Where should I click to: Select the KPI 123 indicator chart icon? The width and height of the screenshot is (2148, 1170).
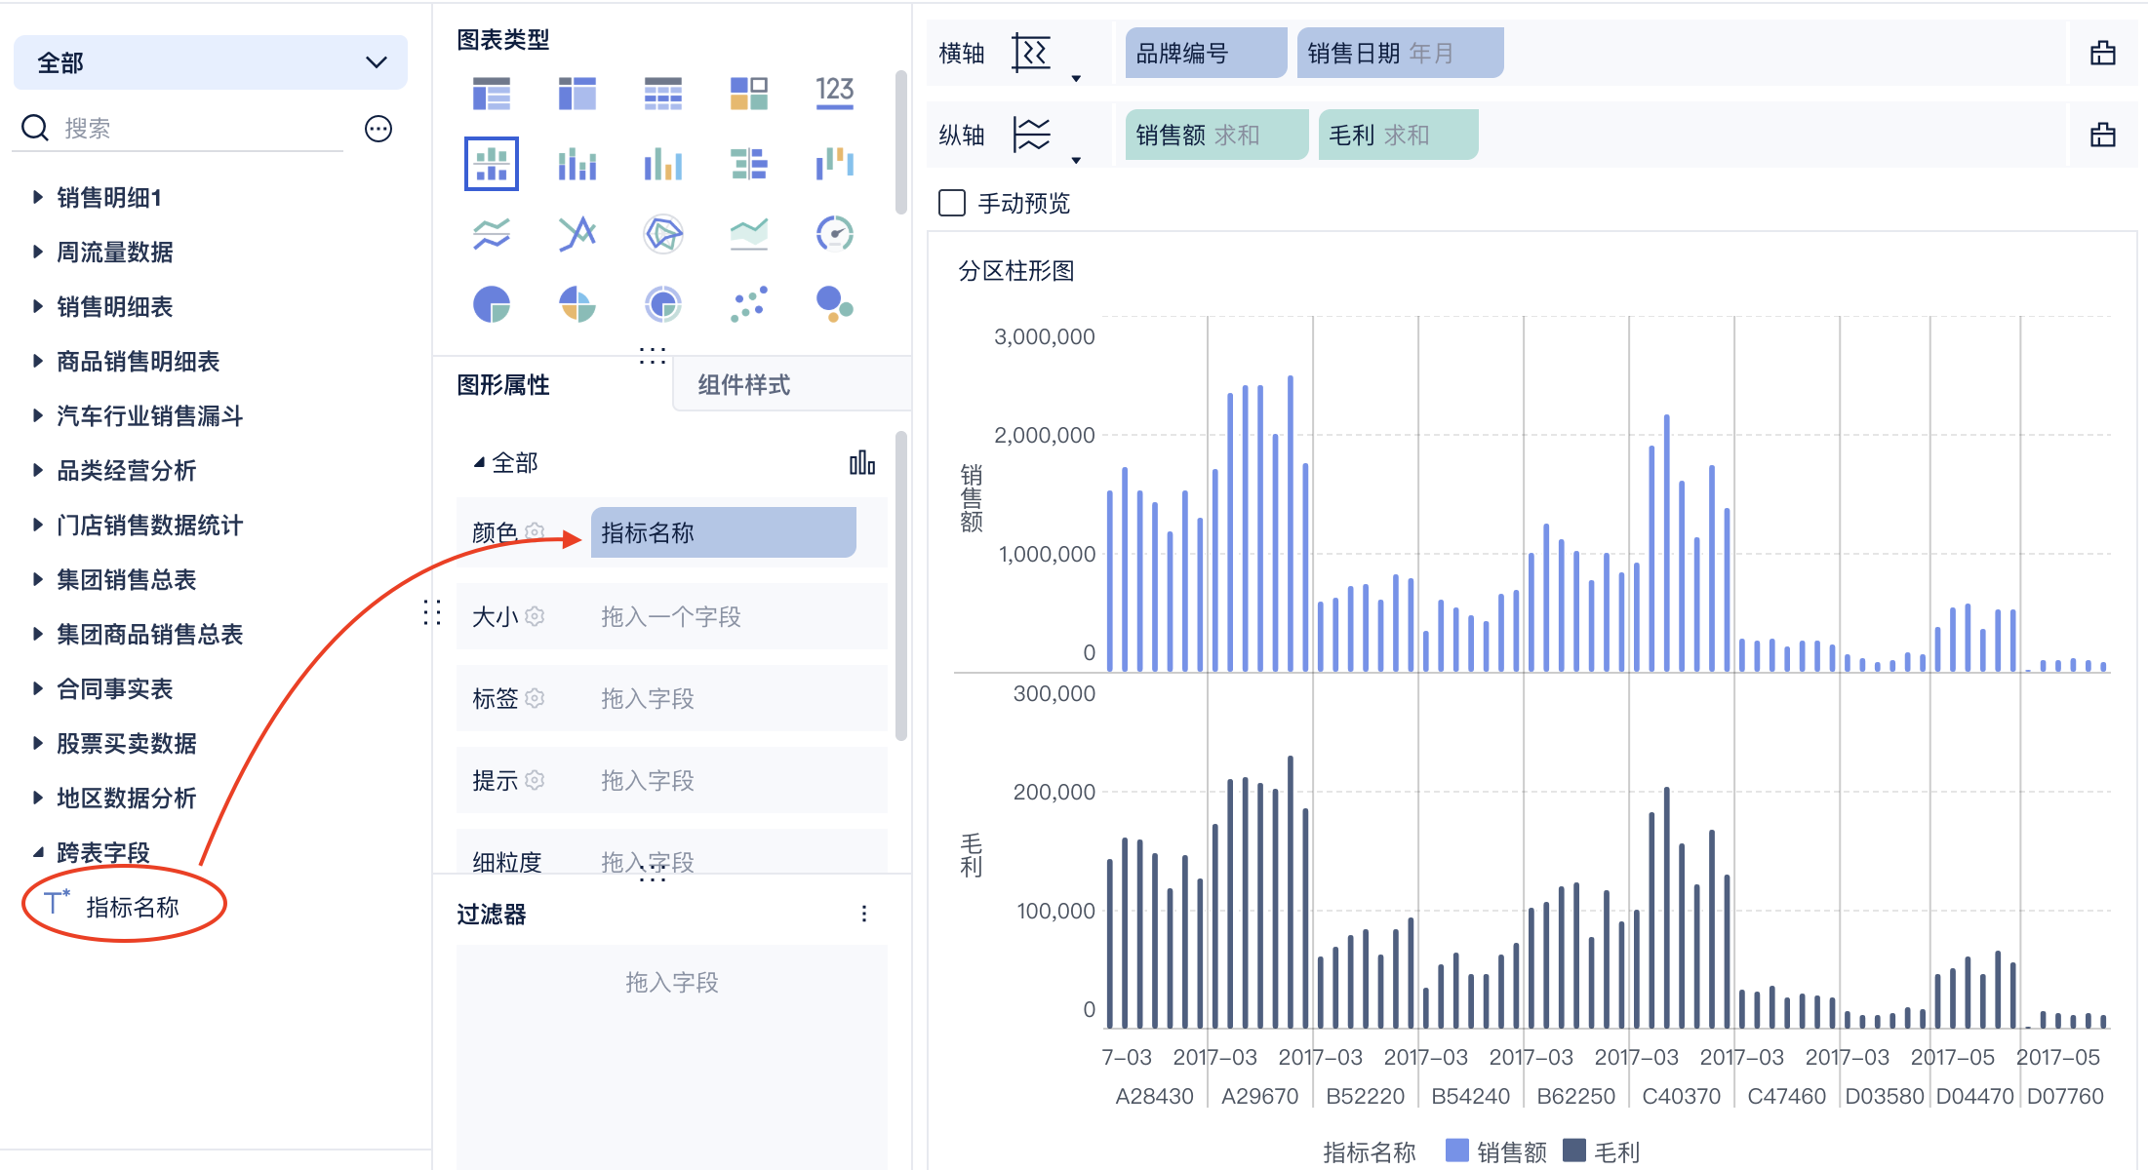click(834, 94)
